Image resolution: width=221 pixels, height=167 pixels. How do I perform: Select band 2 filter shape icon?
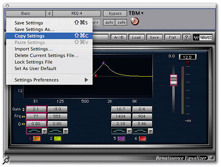coord(55,131)
